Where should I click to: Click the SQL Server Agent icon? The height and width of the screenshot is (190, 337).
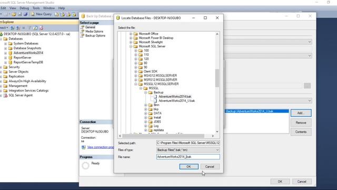click(x=5, y=95)
